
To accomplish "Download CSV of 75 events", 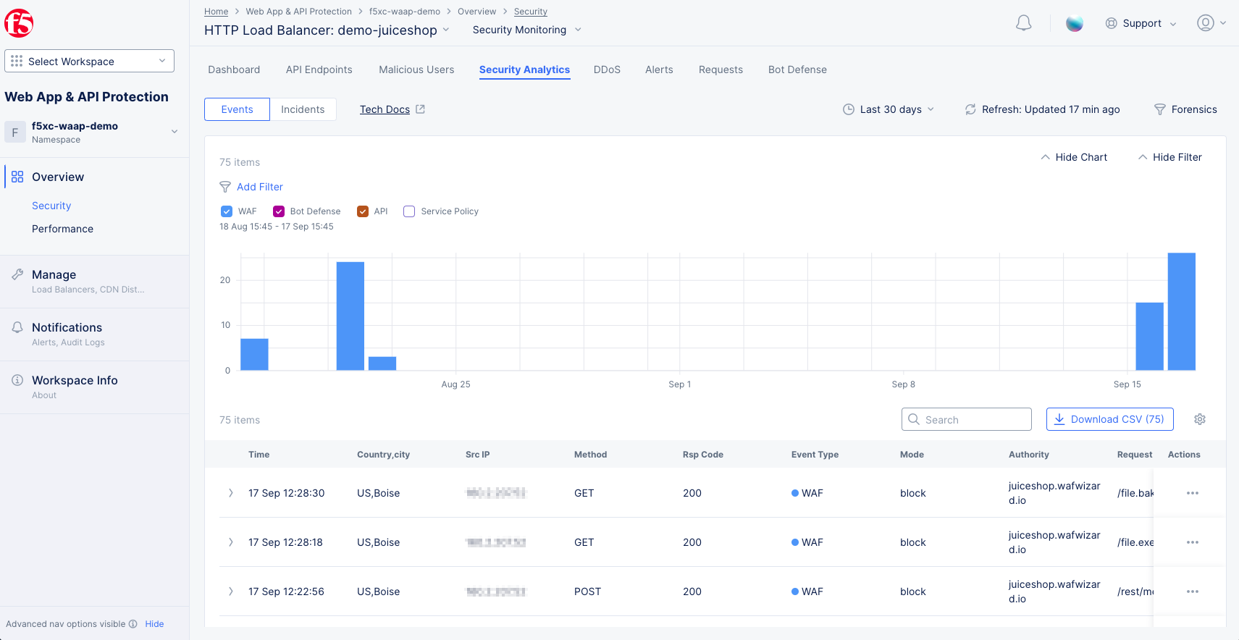I will click(1109, 419).
